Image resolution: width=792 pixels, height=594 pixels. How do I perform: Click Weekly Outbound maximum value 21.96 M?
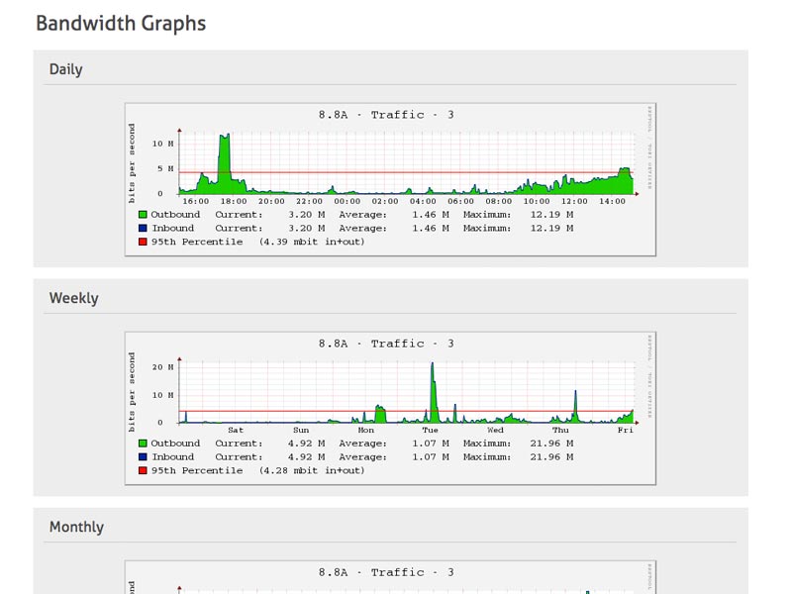click(551, 444)
